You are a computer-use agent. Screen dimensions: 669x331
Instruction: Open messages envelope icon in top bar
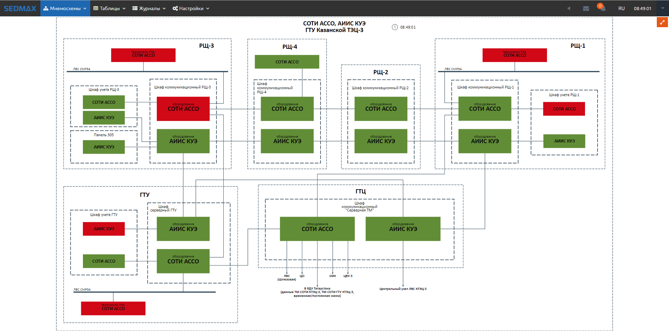click(x=586, y=8)
